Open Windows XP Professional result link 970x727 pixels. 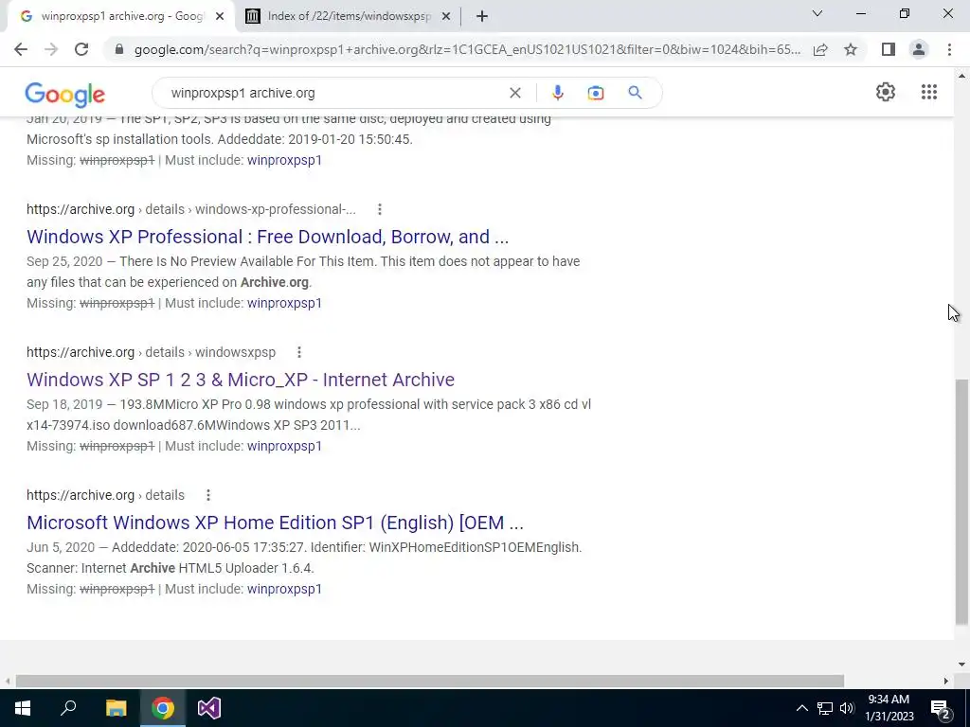coord(267,237)
